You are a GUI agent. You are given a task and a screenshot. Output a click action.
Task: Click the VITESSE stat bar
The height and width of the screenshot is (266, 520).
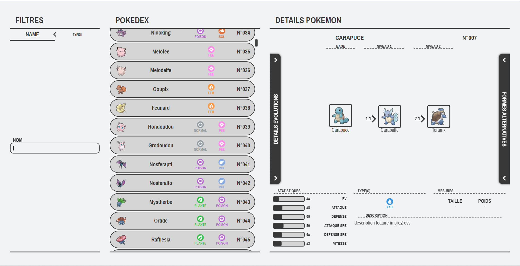pyautogui.click(x=289, y=244)
